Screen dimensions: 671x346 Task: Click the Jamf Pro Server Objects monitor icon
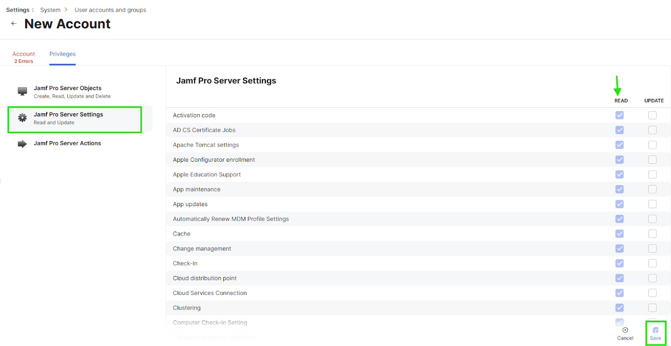click(22, 91)
